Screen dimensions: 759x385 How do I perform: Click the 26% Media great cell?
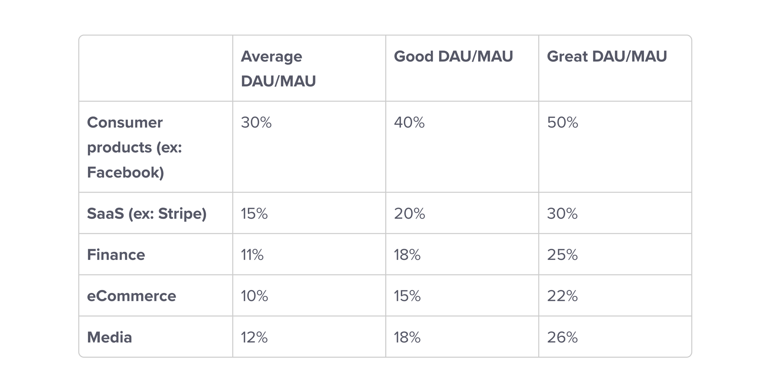562,337
